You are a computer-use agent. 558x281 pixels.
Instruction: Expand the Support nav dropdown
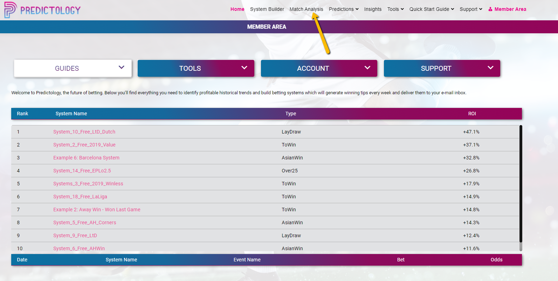point(471,9)
